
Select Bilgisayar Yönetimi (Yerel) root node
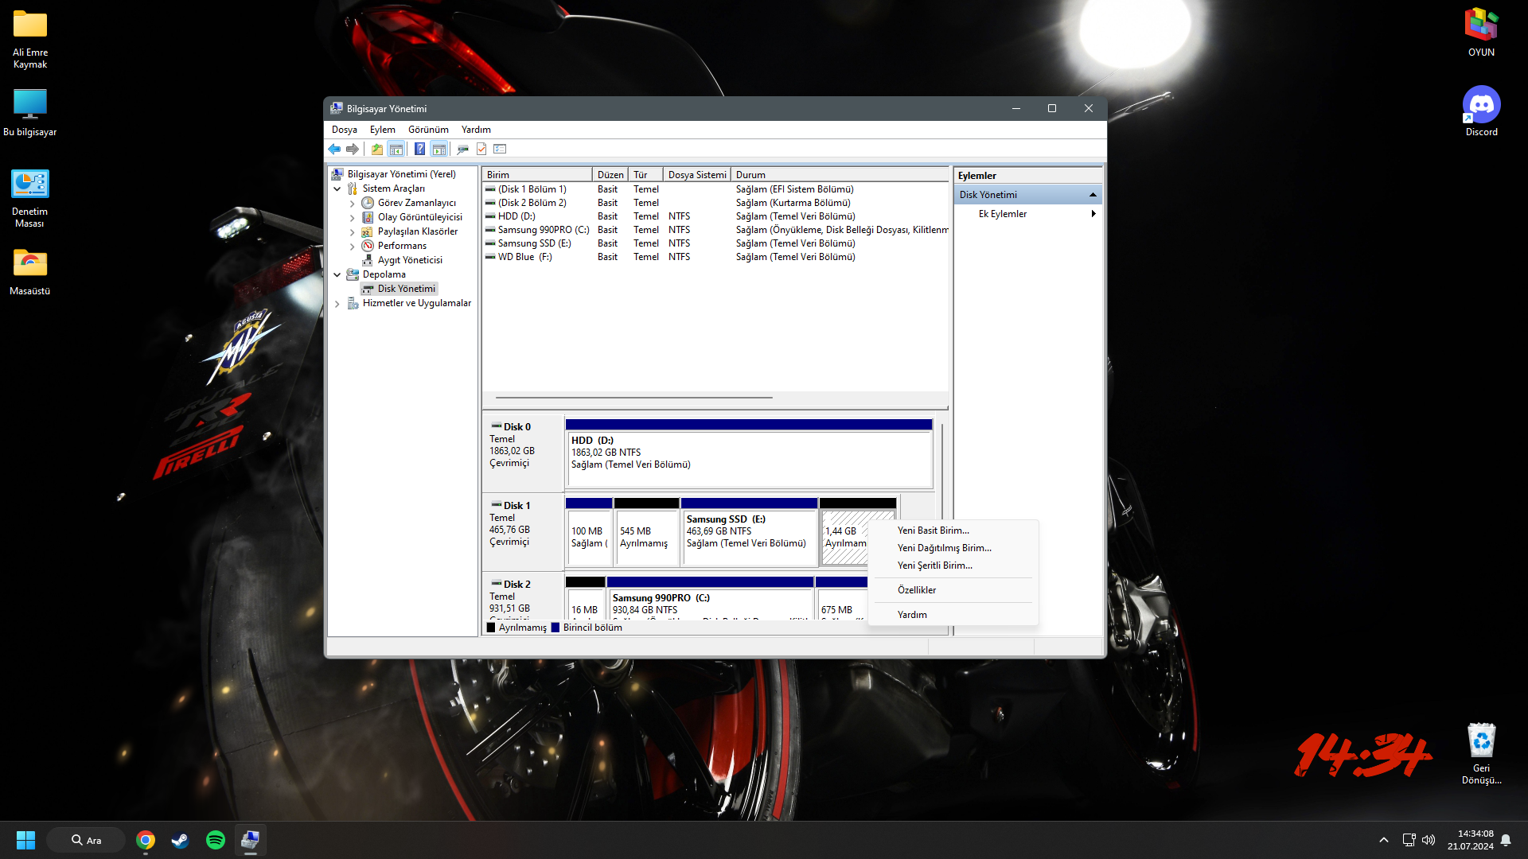click(x=401, y=174)
